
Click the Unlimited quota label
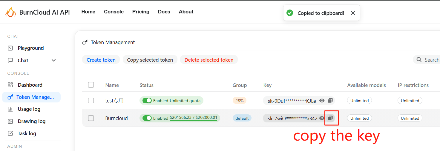[185, 101]
